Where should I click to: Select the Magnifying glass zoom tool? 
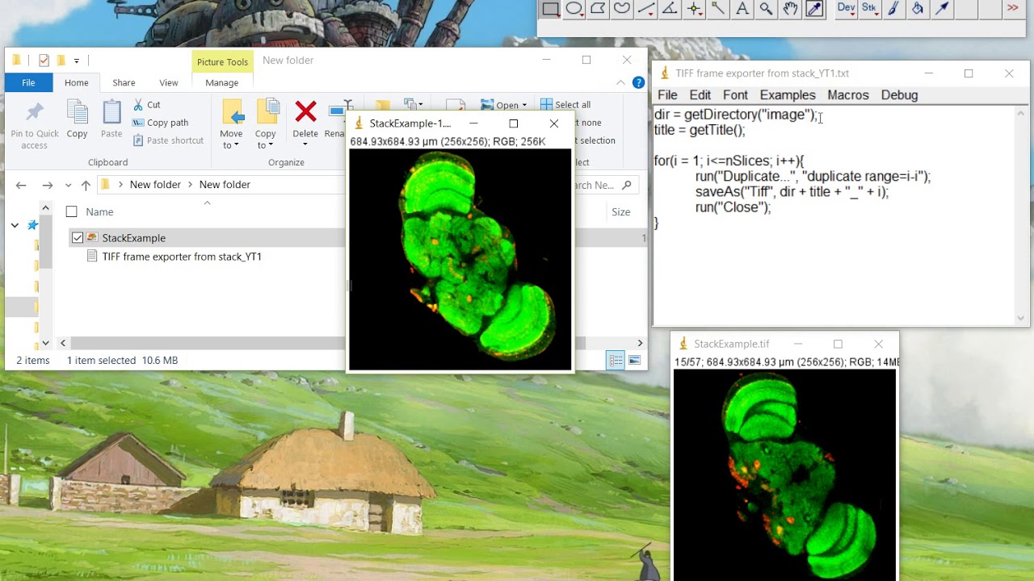(766, 9)
